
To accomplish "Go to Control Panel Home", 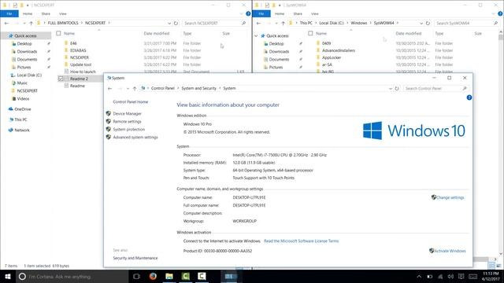I will tap(131, 102).
